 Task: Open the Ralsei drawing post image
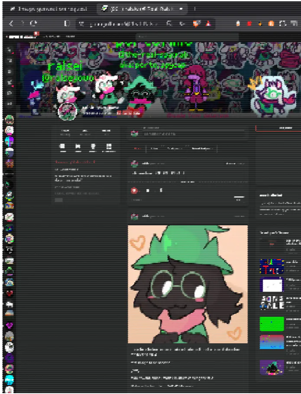(188, 284)
